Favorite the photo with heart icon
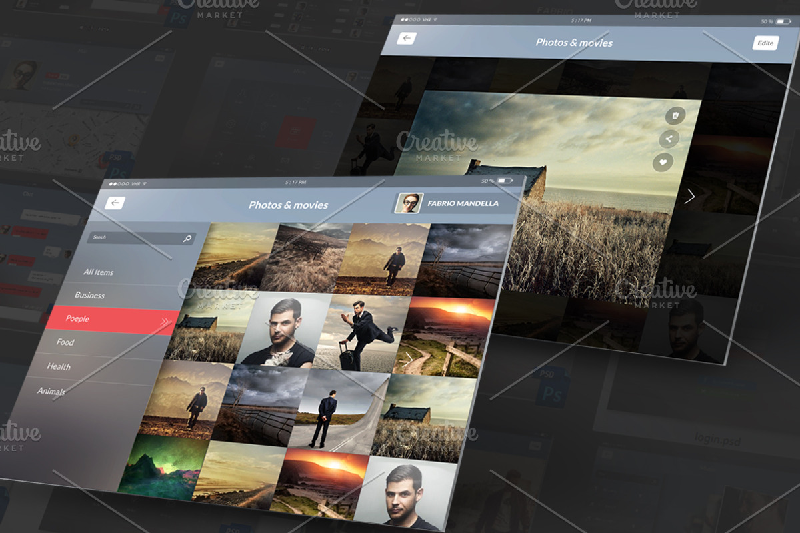The height and width of the screenshot is (533, 800). [x=663, y=162]
